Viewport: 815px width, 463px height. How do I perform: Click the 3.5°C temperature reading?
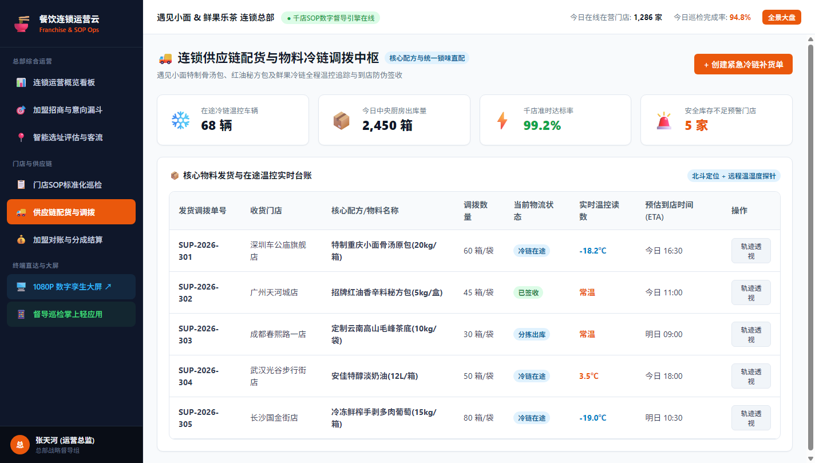tap(589, 376)
